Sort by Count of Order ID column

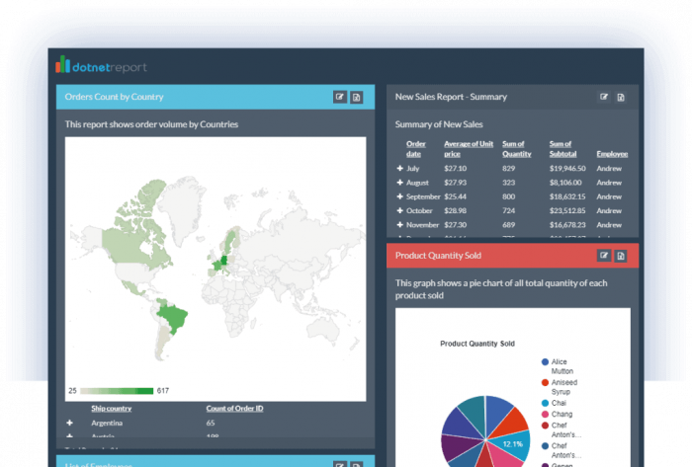tap(234, 409)
